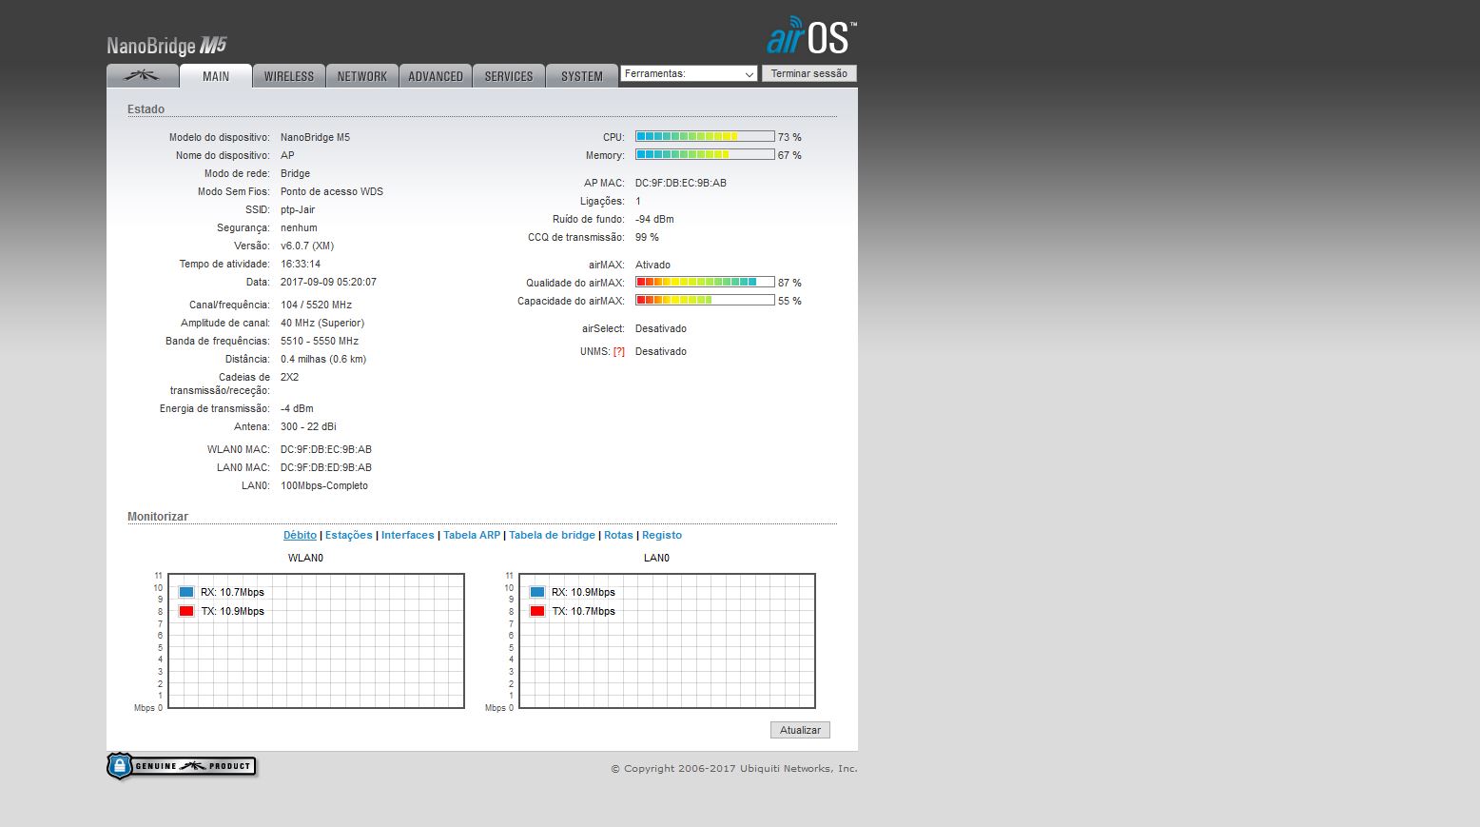Click the airOS logo
Viewport: 1480px width, 827px height.
811,37
